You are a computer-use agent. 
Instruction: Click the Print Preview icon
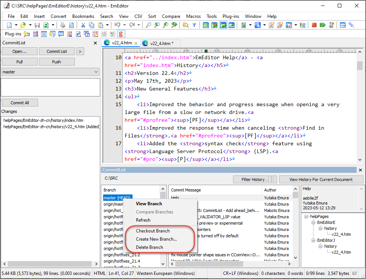click(71, 25)
